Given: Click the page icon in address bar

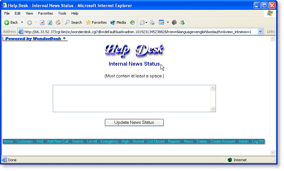Looking at the screenshot, I should point(21,32).
